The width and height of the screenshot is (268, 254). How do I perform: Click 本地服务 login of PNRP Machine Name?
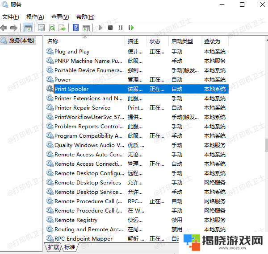point(215,61)
